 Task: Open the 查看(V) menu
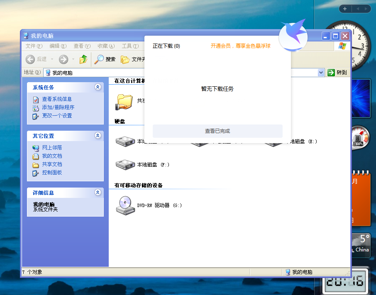pos(82,46)
